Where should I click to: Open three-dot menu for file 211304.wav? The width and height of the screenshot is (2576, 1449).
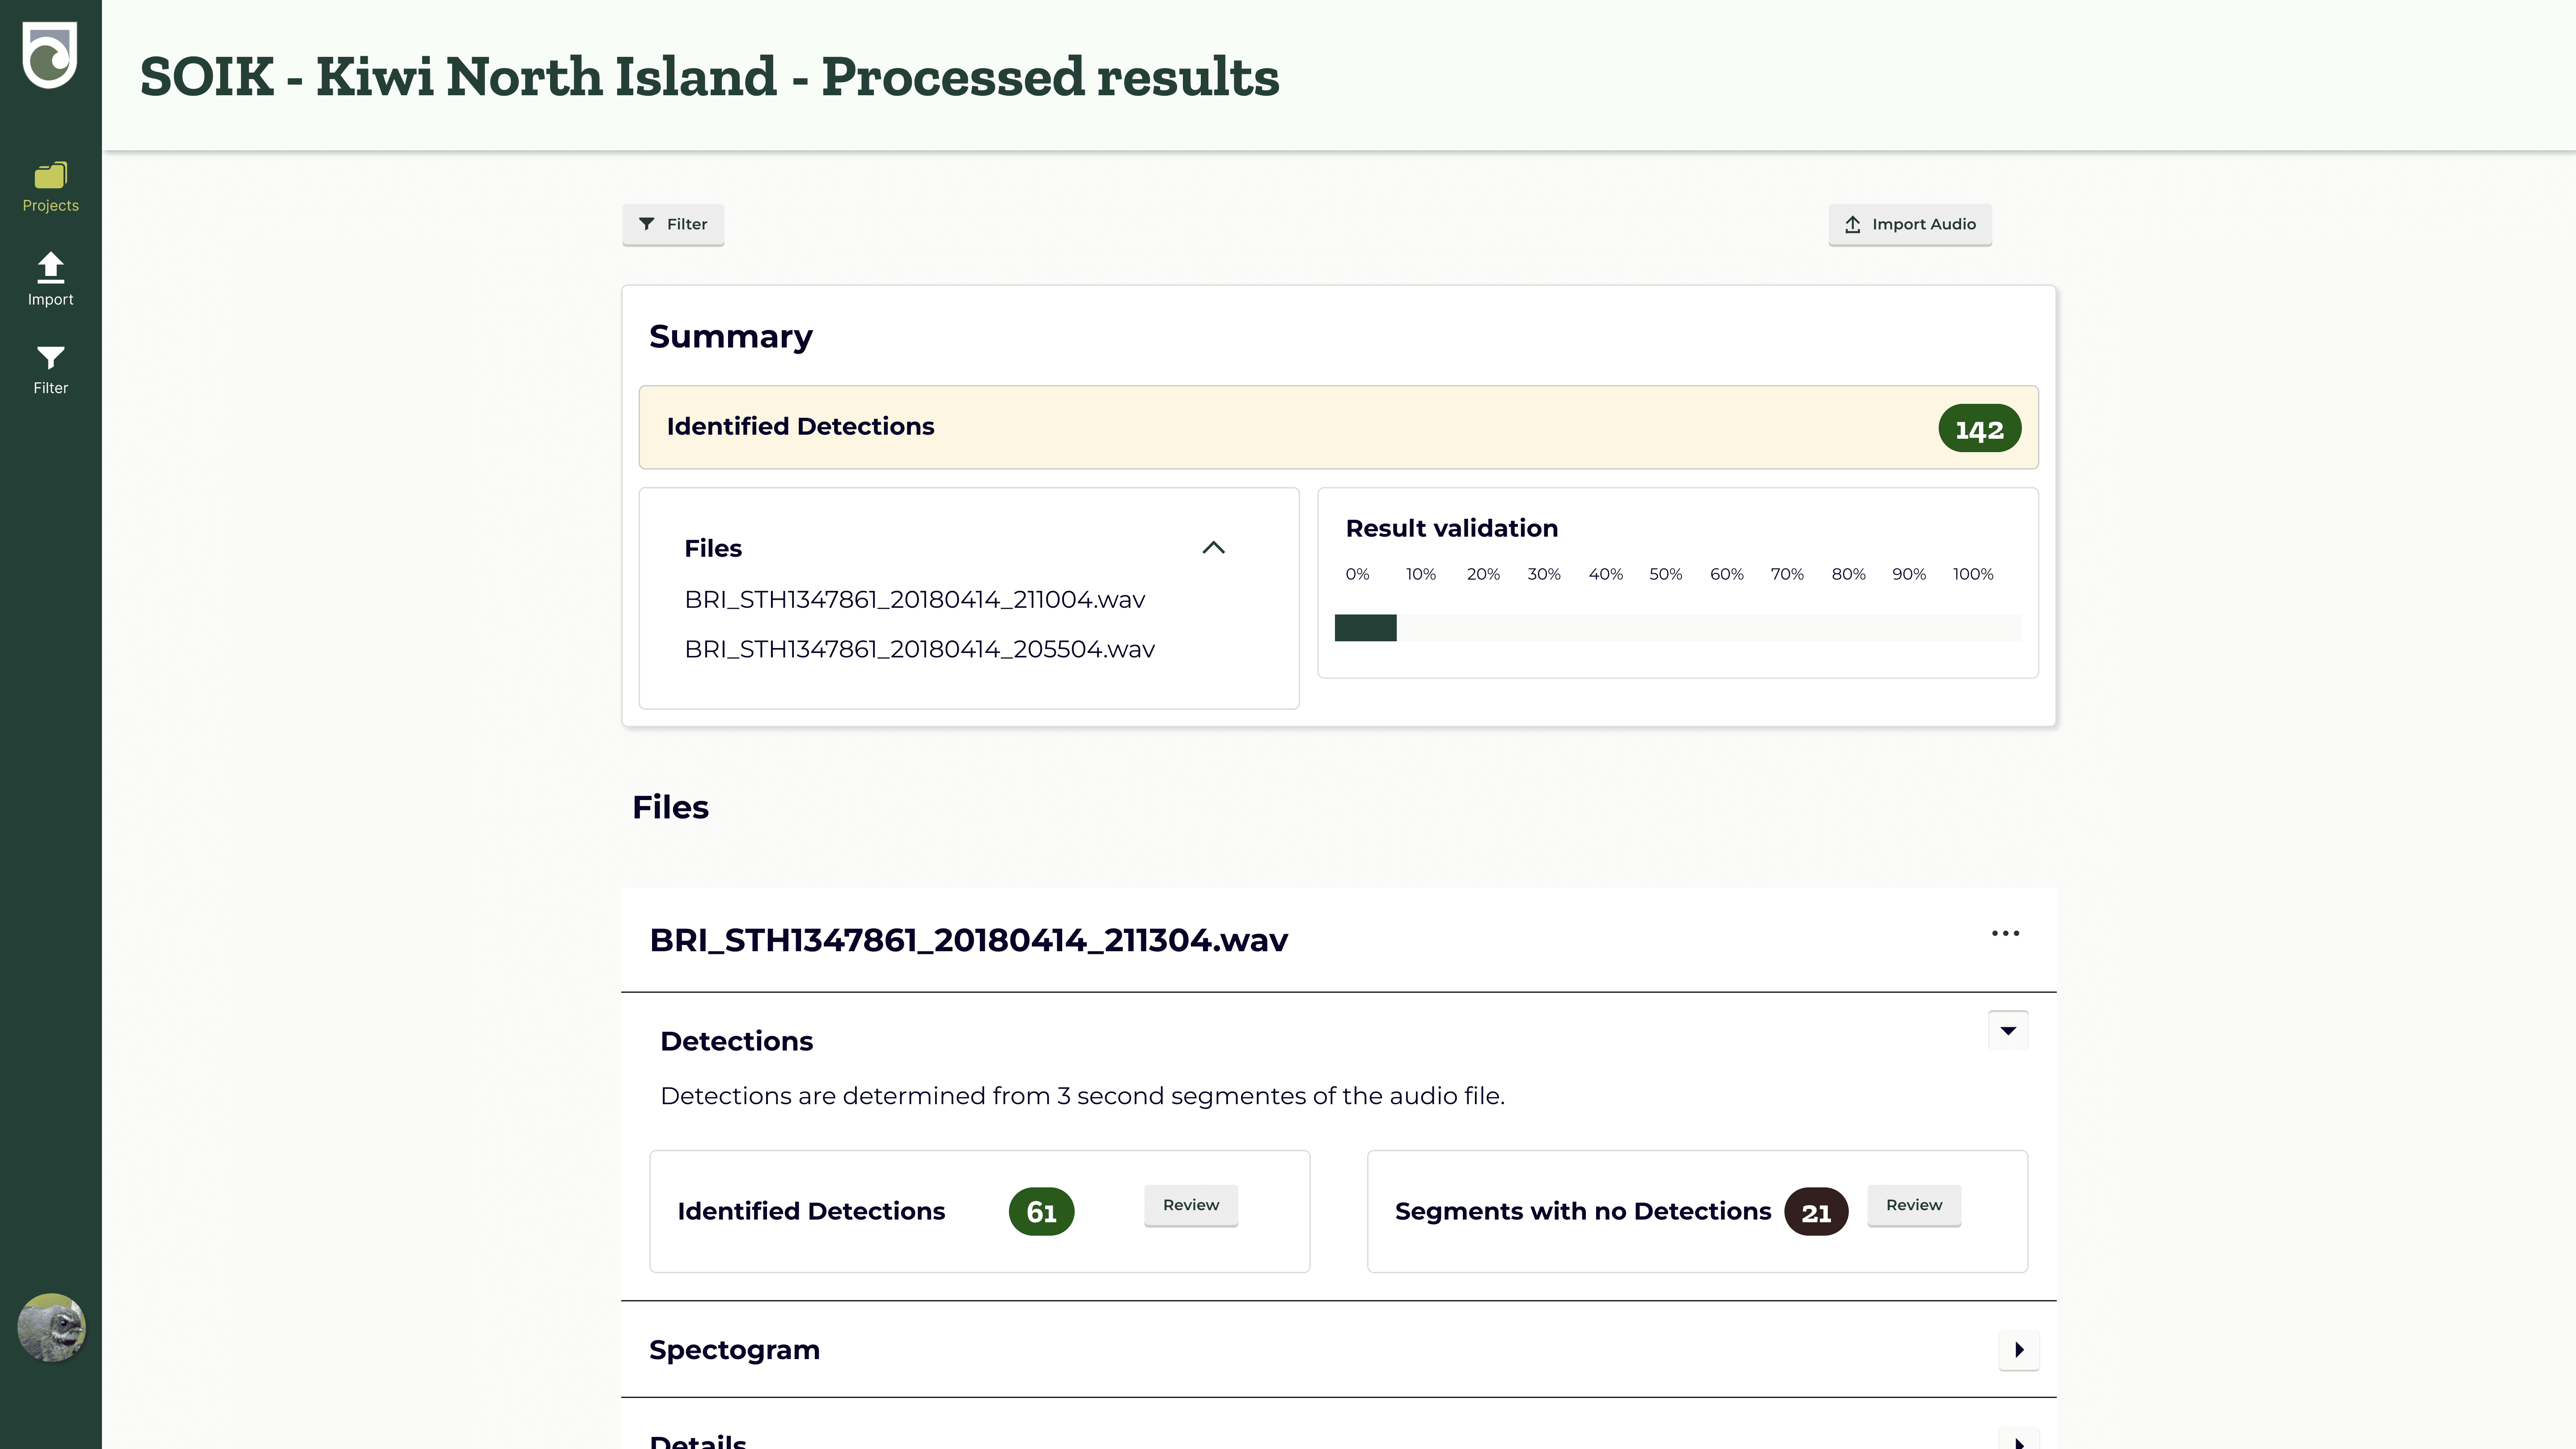(2005, 933)
